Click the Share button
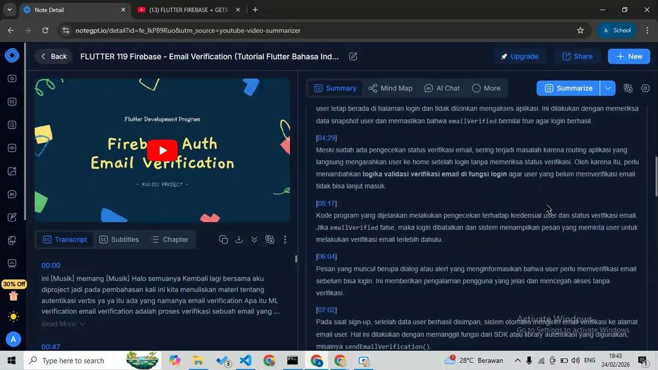 click(577, 57)
